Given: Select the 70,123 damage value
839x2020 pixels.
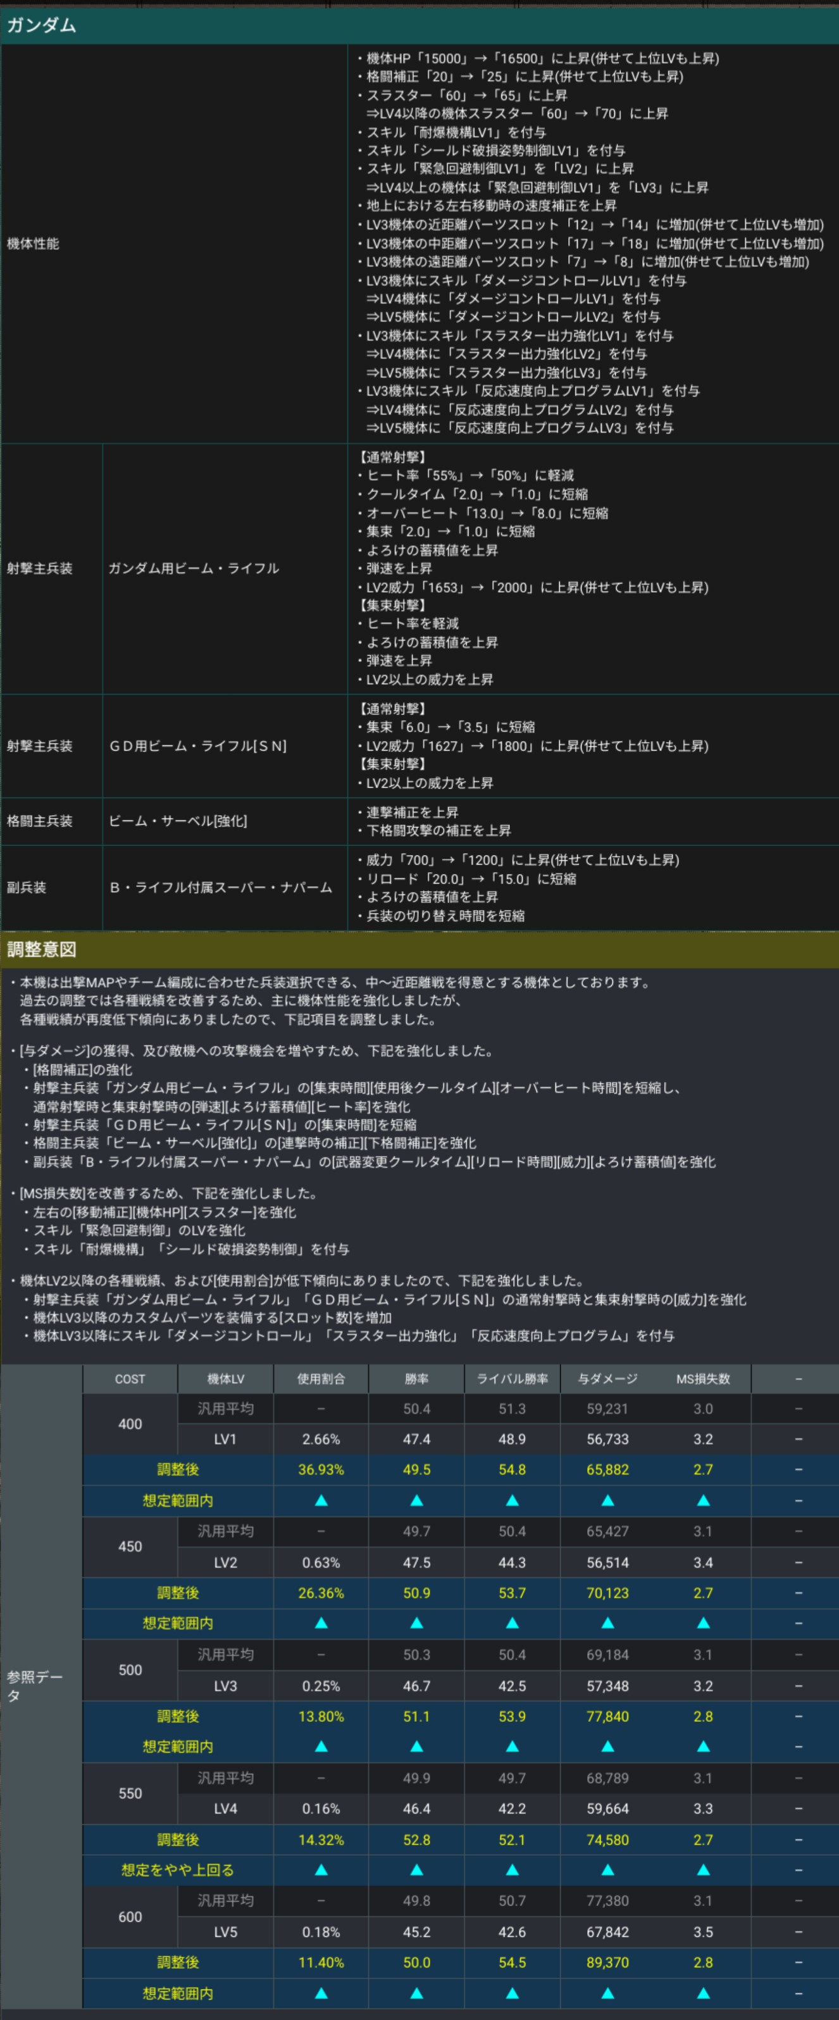Looking at the screenshot, I should point(607,1593).
